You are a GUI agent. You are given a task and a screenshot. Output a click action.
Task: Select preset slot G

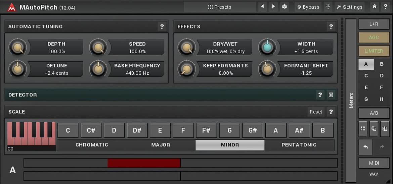tap(366, 99)
